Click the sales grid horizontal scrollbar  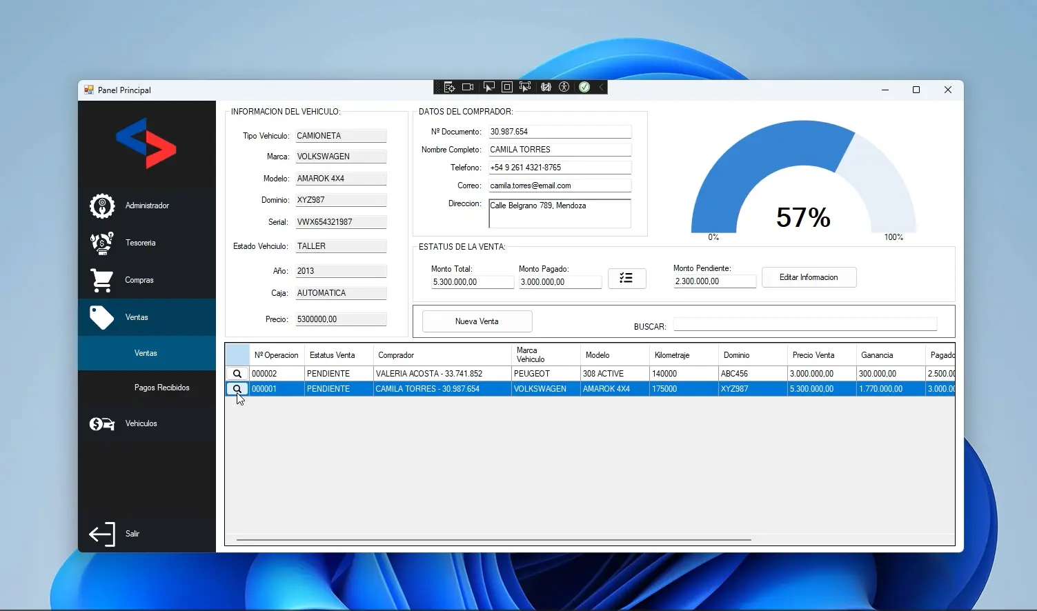[493, 540]
